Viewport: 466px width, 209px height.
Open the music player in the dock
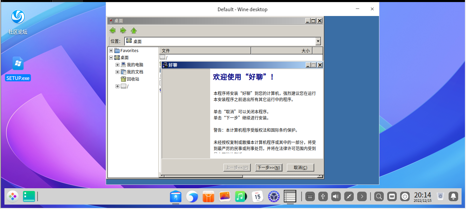coord(241,197)
